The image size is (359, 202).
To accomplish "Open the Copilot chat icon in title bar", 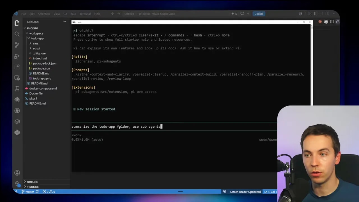I will click(x=242, y=14).
